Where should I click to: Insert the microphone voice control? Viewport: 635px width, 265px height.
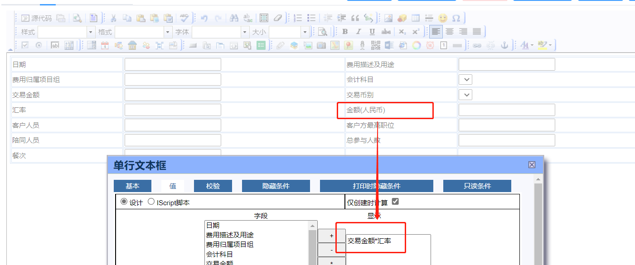pyautogui.click(x=362, y=45)
